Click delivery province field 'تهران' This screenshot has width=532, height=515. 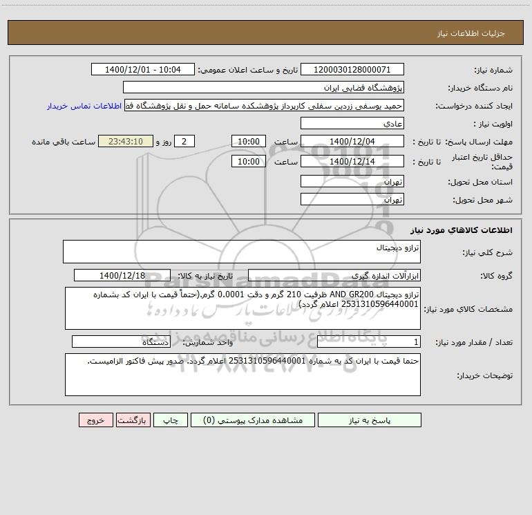pos(352,181)
